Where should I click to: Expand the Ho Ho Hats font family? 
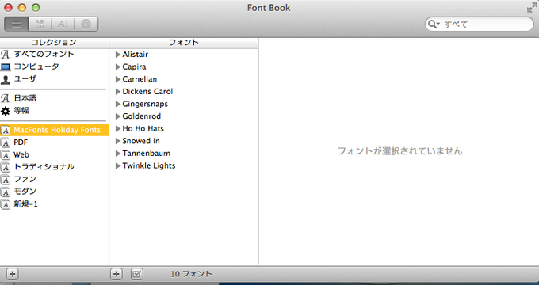point(118,129)
